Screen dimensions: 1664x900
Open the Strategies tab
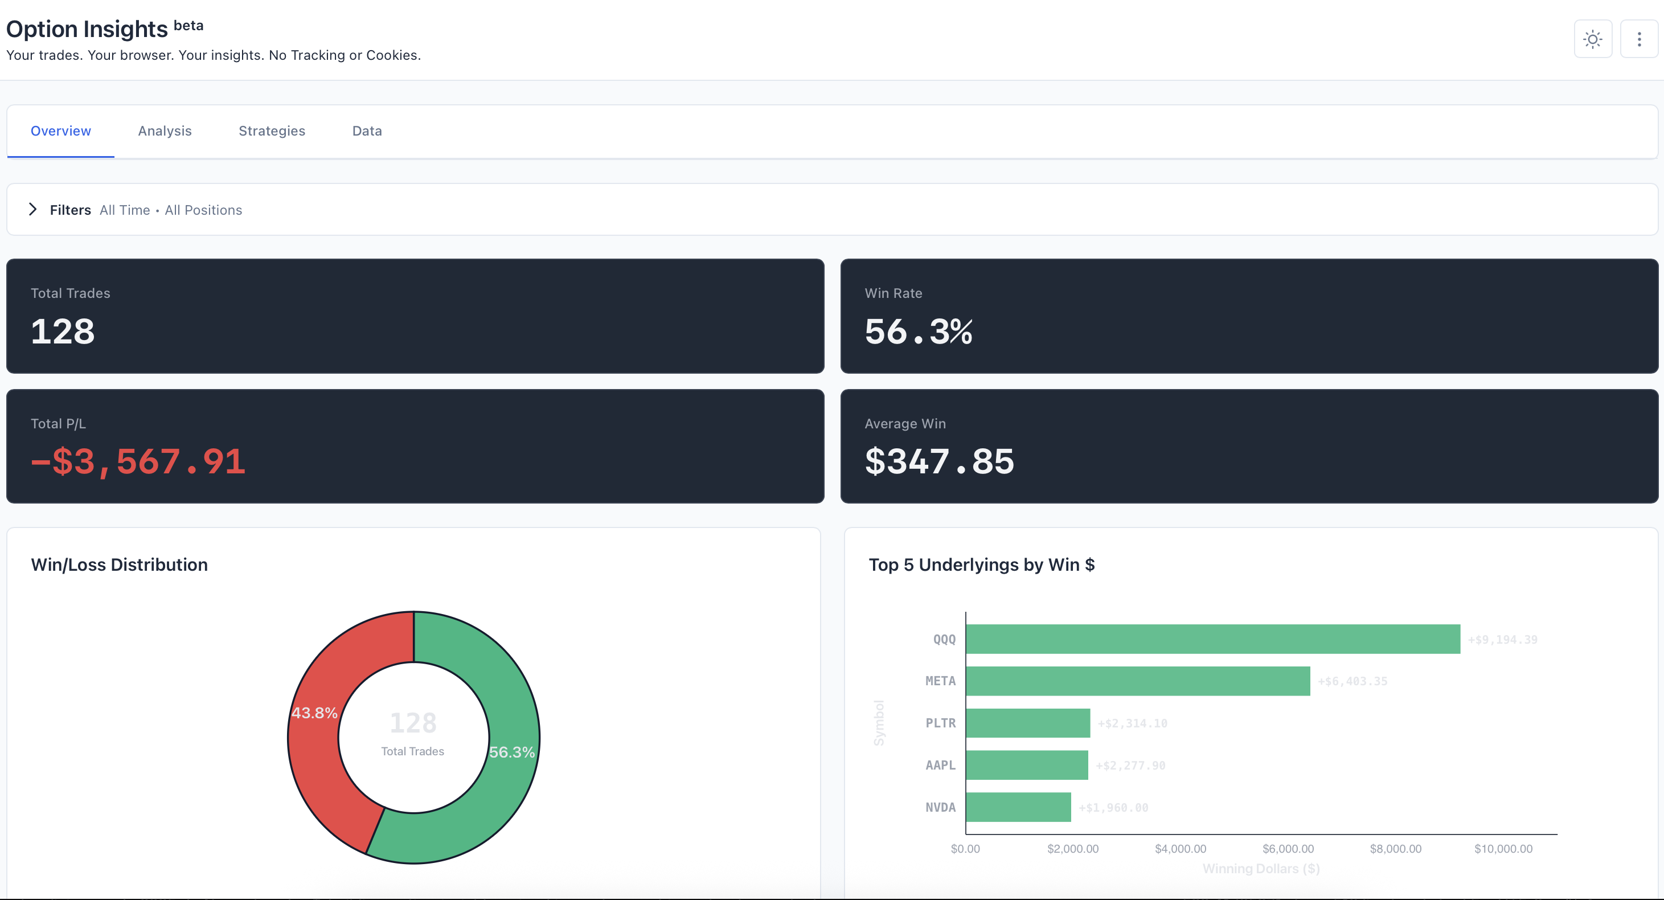(271, 131)
